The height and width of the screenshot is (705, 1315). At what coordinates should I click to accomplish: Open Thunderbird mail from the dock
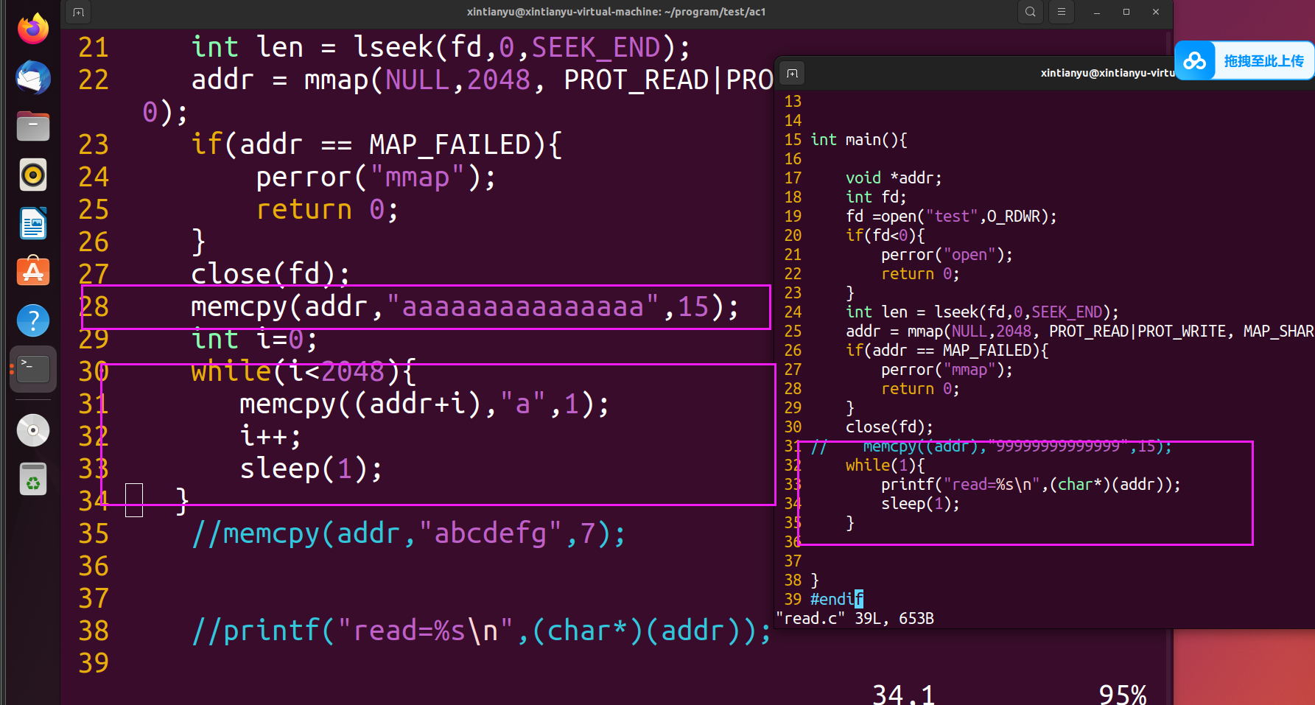pos(32,77)
